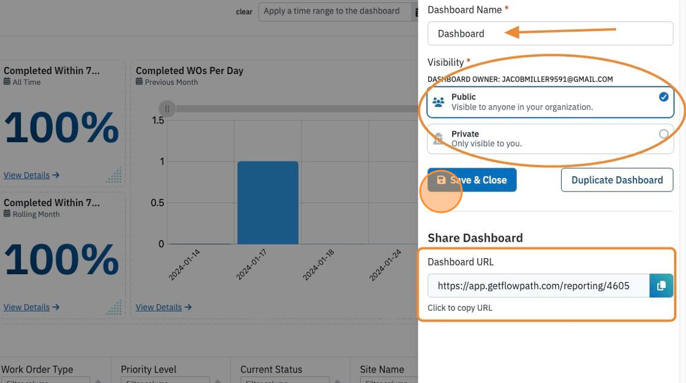Click the Private visibility person icon

click(438, 139)
